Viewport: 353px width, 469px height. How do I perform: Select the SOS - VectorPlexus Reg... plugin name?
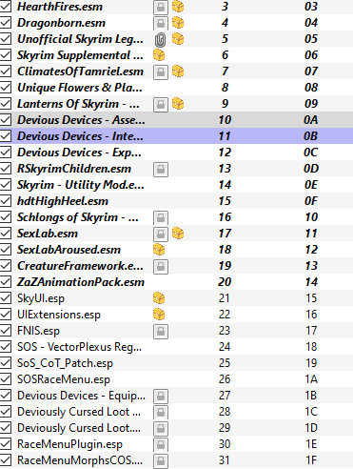tap(79, 347)
